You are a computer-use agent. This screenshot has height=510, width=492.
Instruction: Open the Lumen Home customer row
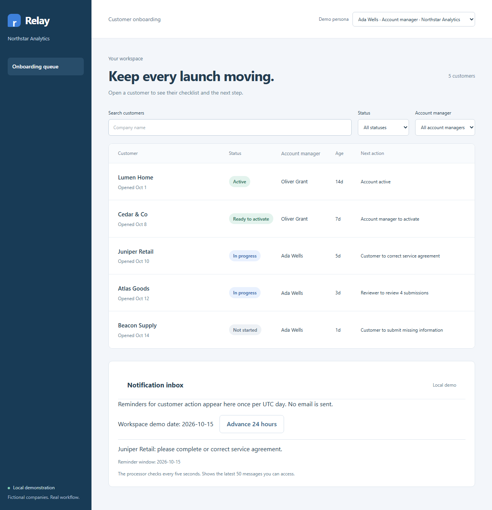(x=292, y=182)
